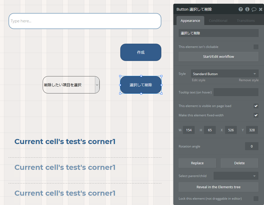Open the element info icon
The width and height of the screenshot is (264, 205).
point(247,9)
